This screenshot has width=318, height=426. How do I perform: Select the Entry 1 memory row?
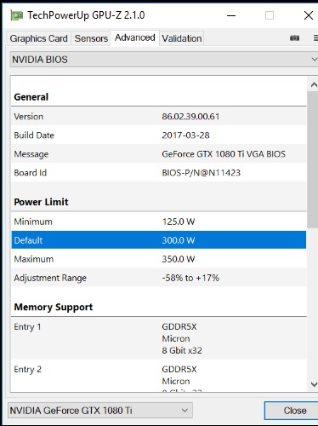[159, 338]
